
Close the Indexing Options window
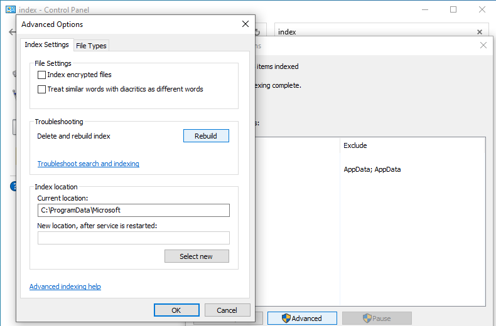[483, 46]
